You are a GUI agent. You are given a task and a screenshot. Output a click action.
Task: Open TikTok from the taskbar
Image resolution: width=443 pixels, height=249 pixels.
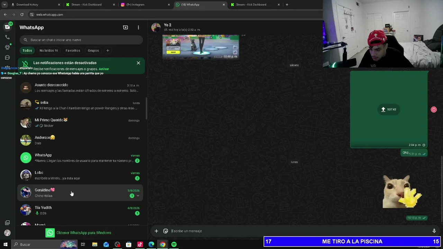coord(140,245)
